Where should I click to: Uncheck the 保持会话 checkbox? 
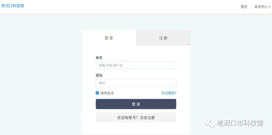[x=97, y=93]
